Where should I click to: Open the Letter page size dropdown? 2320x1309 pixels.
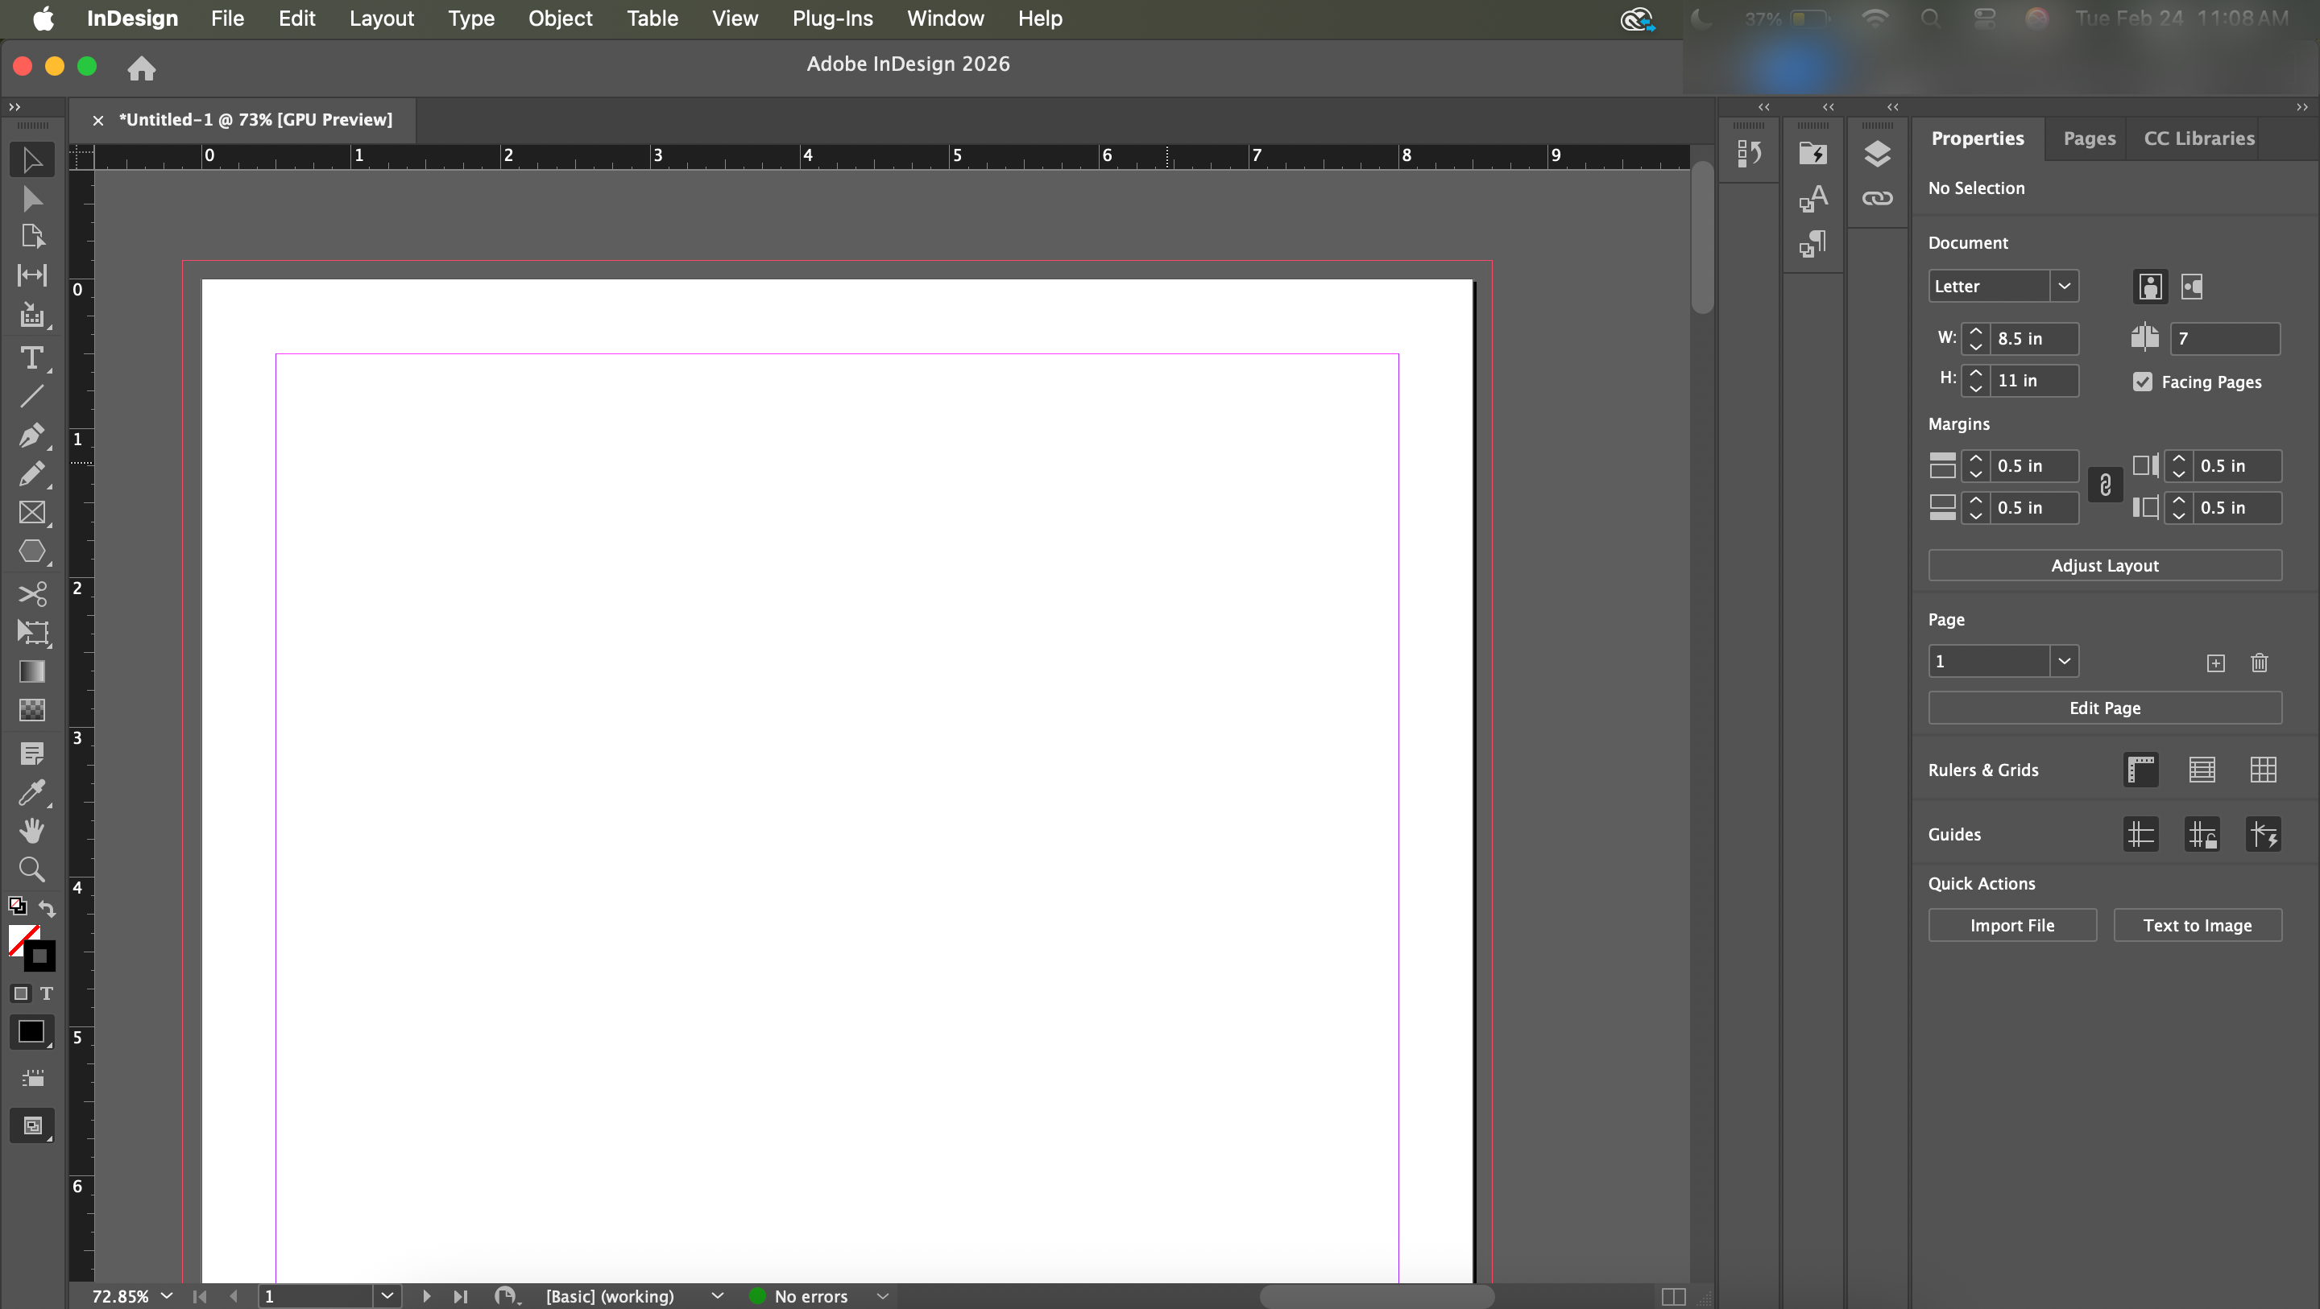click(2063, 287)
